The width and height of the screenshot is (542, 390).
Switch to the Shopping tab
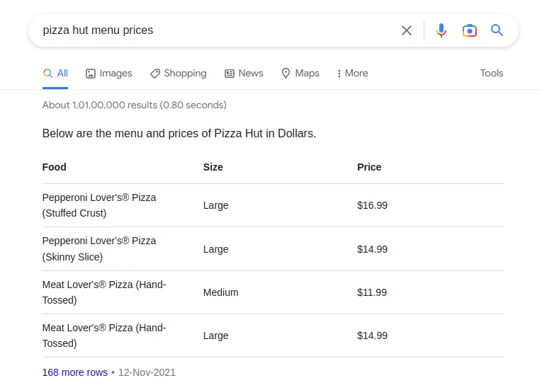coord(179,73)
